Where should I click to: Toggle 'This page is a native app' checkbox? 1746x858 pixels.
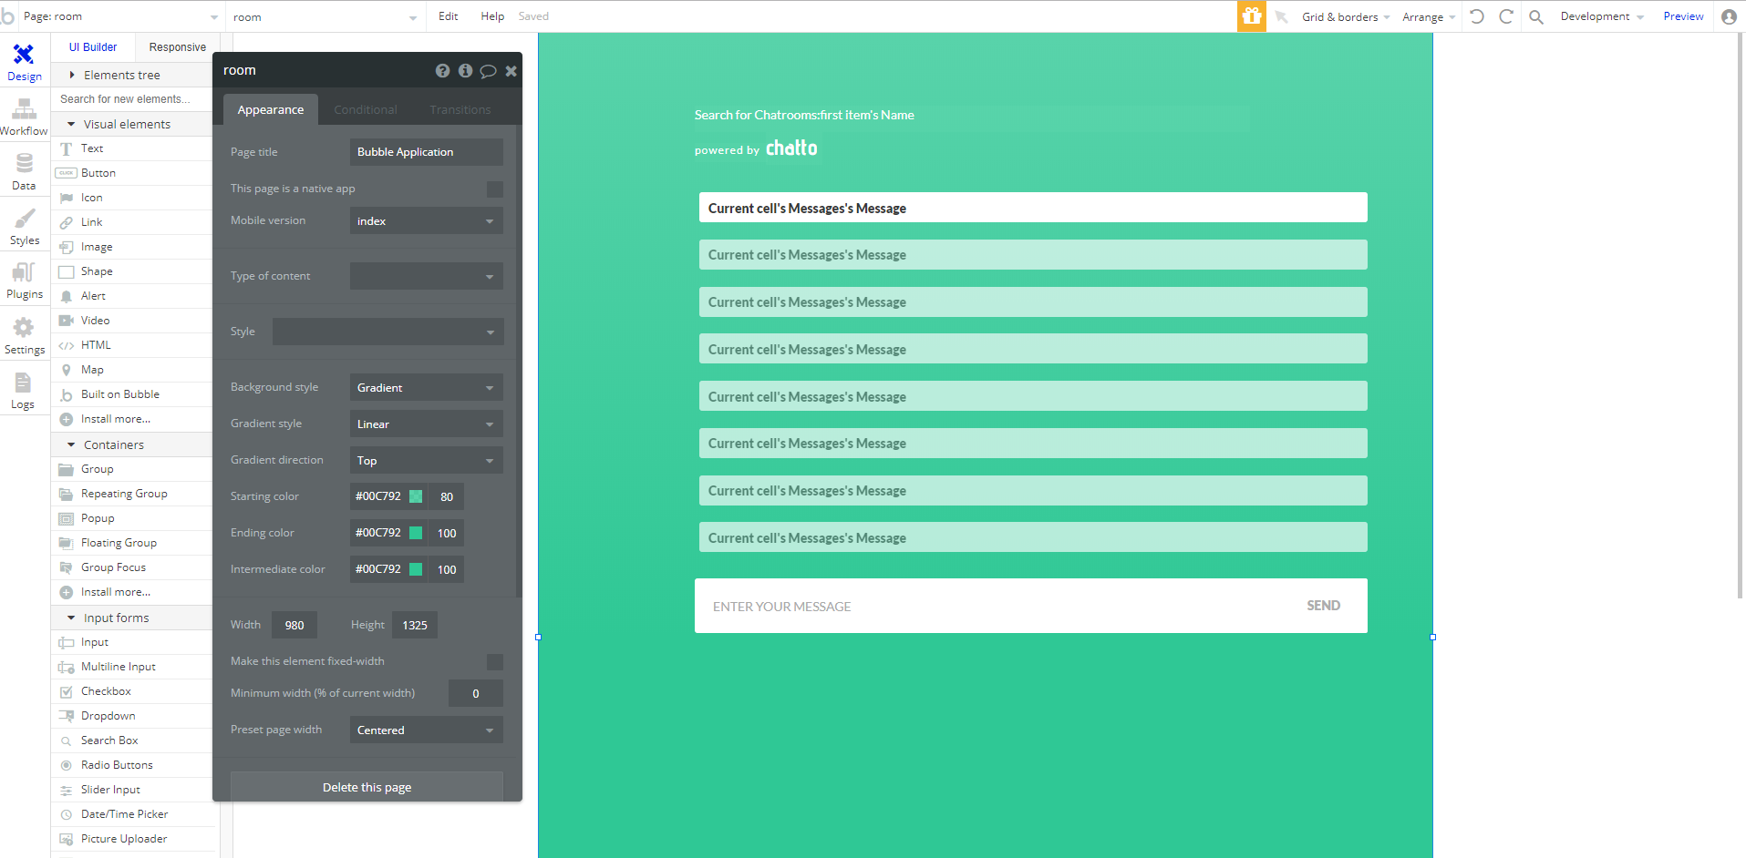tap(495, 189)
